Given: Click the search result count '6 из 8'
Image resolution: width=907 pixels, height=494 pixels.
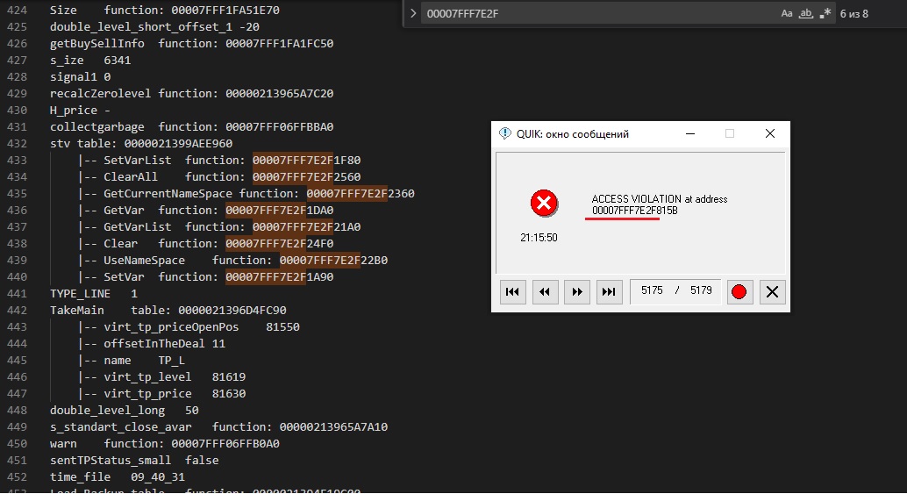Looking at the screenshot, I should 853,14.
